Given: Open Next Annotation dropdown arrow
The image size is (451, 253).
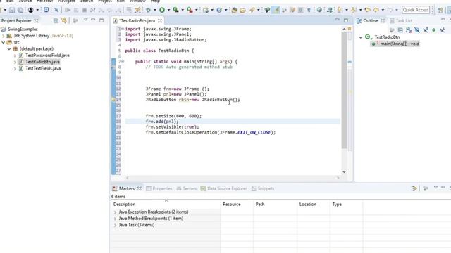Looking at the screenshot, I should [346, 10].
